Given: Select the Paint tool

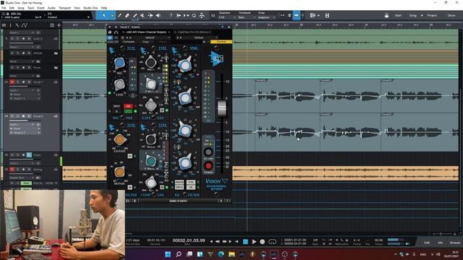Looking at the screenshot, I should click(135, 15).
